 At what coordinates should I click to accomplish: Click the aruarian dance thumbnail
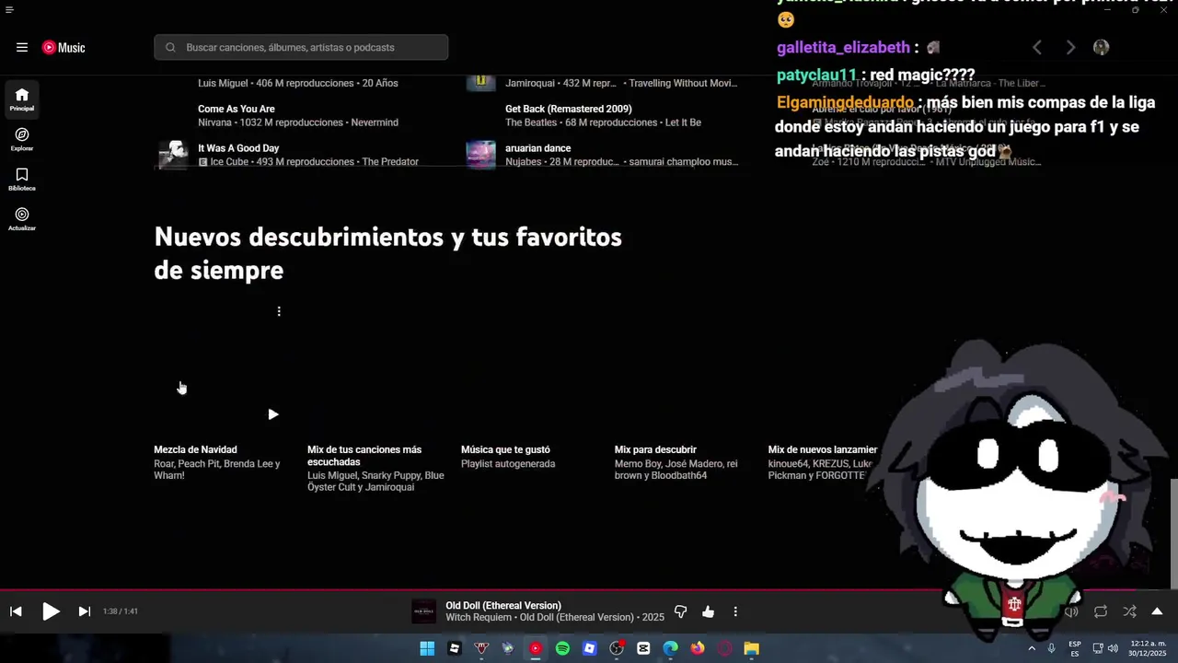480,155
